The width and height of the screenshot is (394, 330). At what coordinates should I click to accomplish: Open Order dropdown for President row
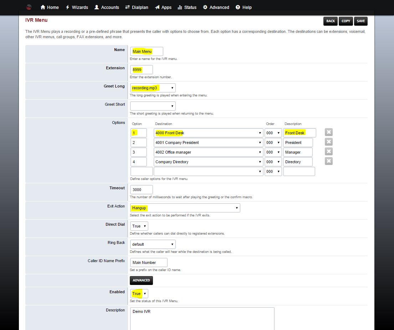[273, 142]
